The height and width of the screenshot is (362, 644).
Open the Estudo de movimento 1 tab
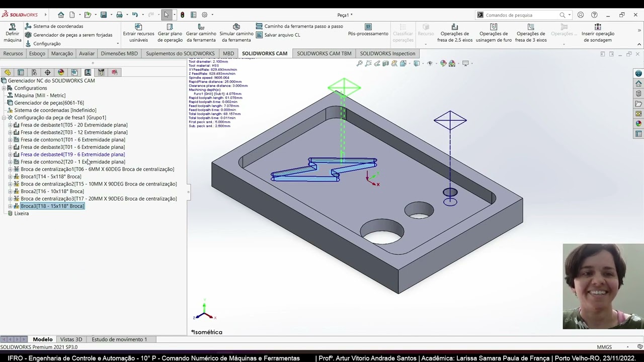tap(119, 339)
